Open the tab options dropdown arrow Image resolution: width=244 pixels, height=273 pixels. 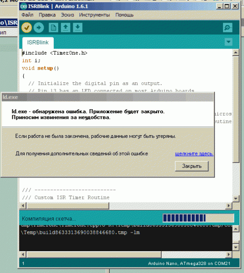click(x=229, y=42)
